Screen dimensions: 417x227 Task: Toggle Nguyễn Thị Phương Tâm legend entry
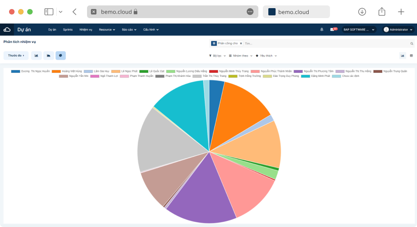click(x=314, y=71)
